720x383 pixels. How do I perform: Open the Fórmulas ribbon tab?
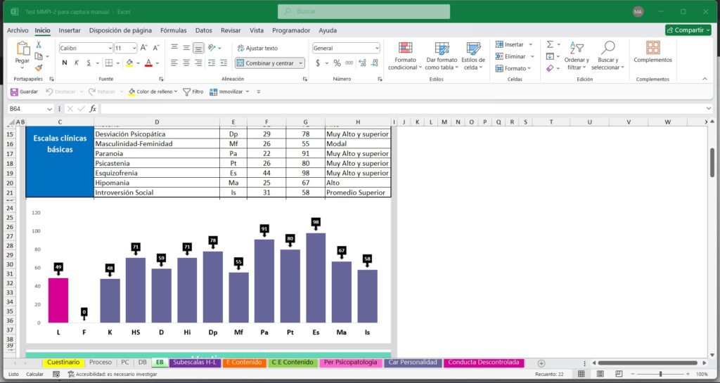coord(173,30)
